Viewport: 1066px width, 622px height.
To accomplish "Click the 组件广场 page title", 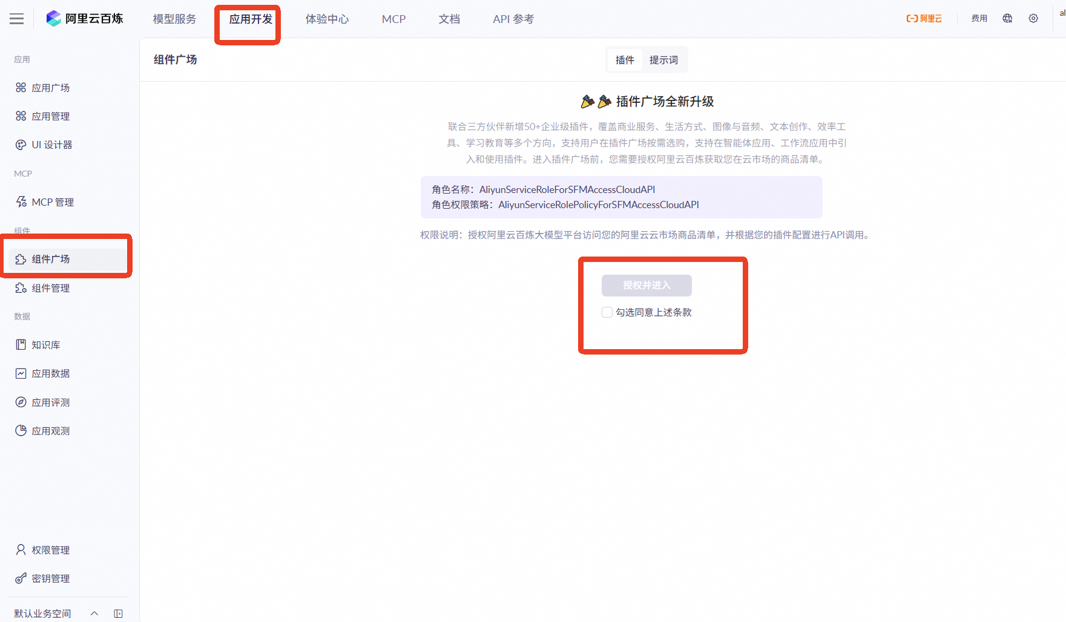I will coord(176,59).
